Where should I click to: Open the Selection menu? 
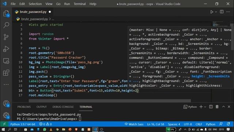[x=35, y=4]
